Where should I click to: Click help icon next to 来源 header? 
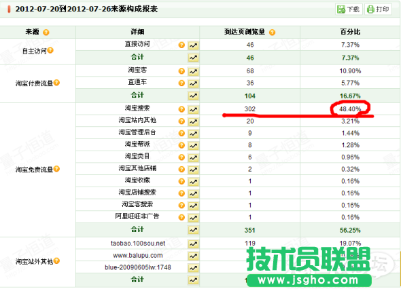point(46,33)
